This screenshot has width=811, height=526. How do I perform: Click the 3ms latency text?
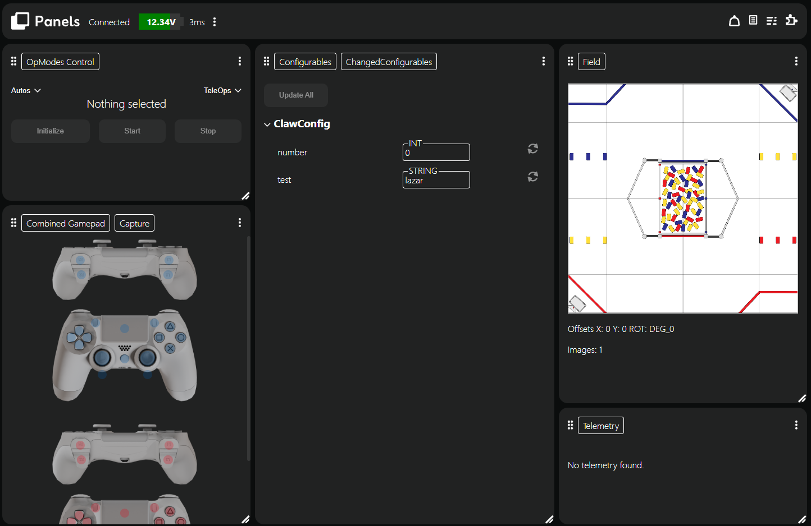[x=197, y=22]
